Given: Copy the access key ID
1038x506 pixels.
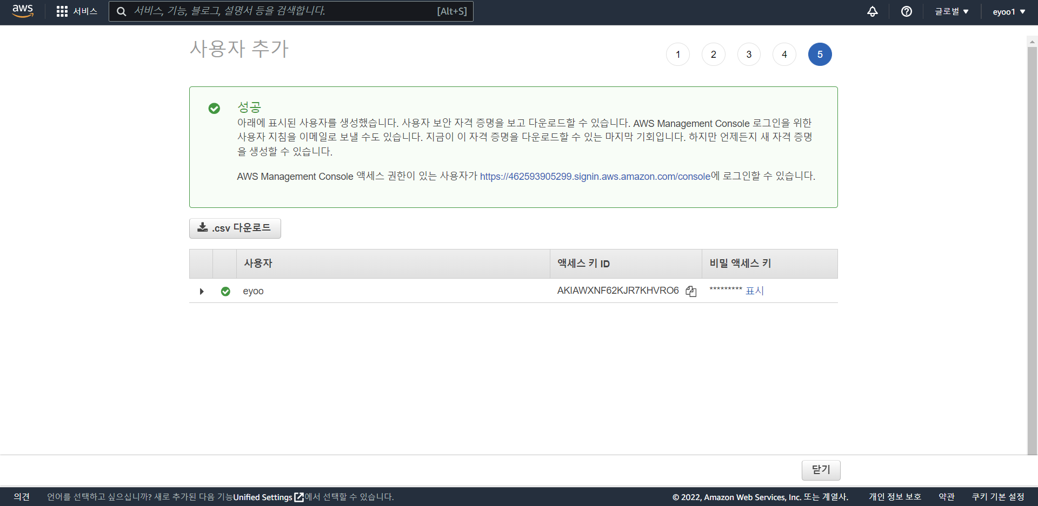Looking at the screenshot, I should pos(691,291).
